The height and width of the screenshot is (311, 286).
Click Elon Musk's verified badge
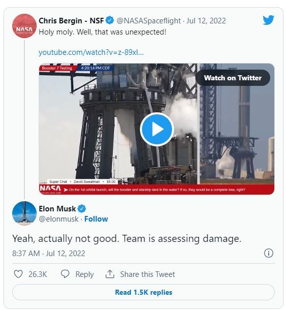[81, 209]
